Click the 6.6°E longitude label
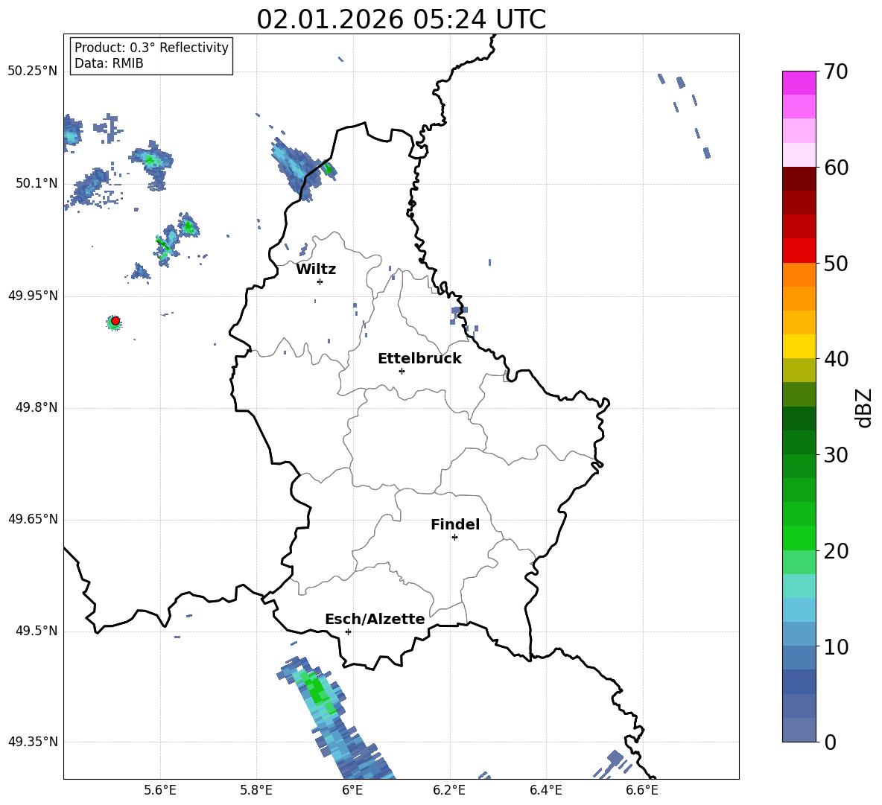Viewport: 882px width, 805px height. [x=642, y=790]
